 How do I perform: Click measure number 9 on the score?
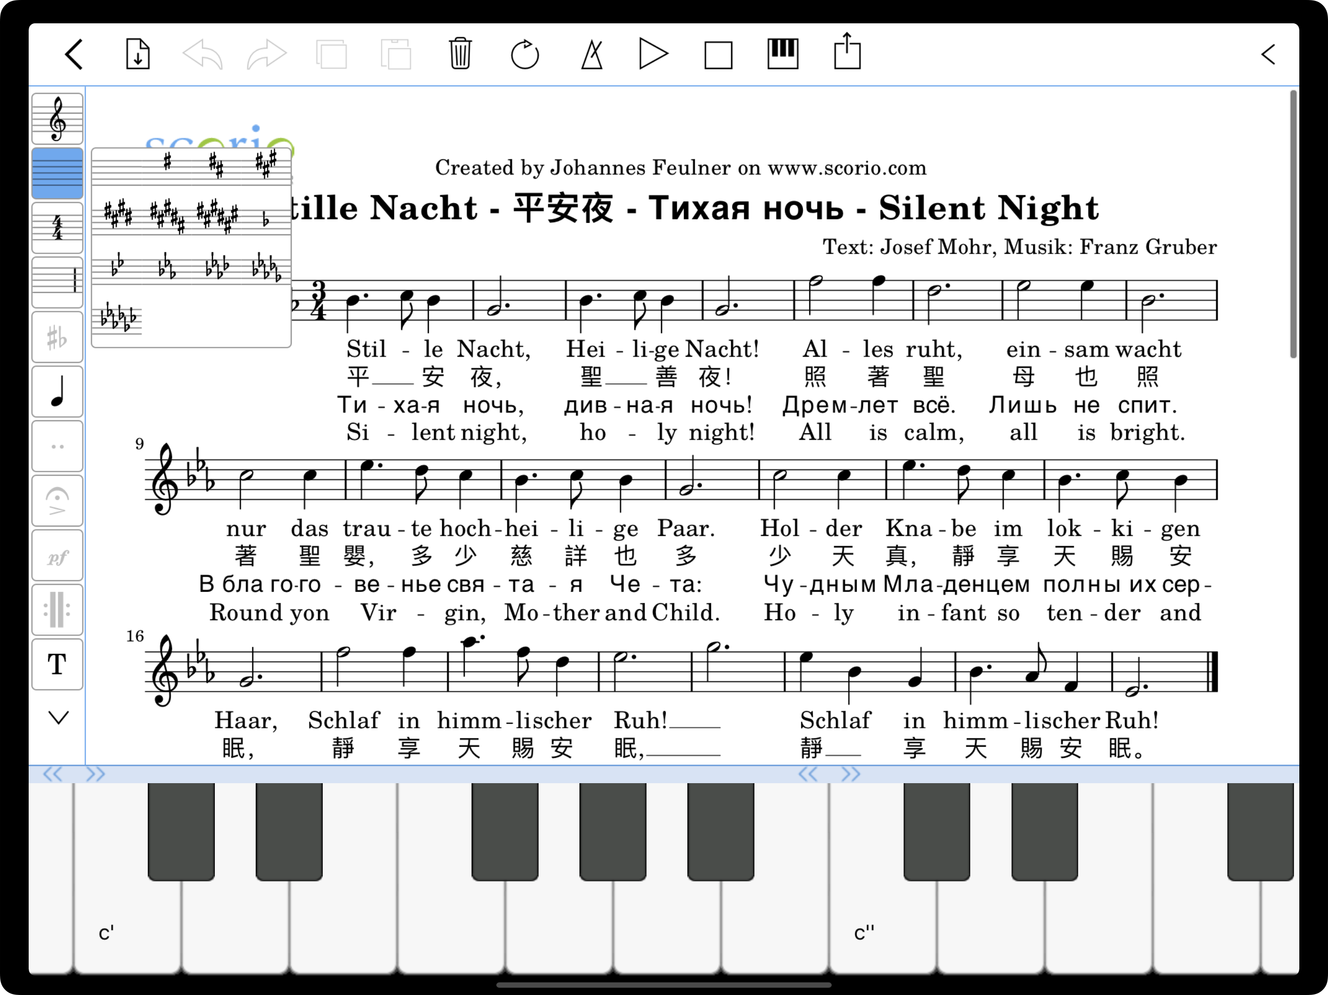140,444
